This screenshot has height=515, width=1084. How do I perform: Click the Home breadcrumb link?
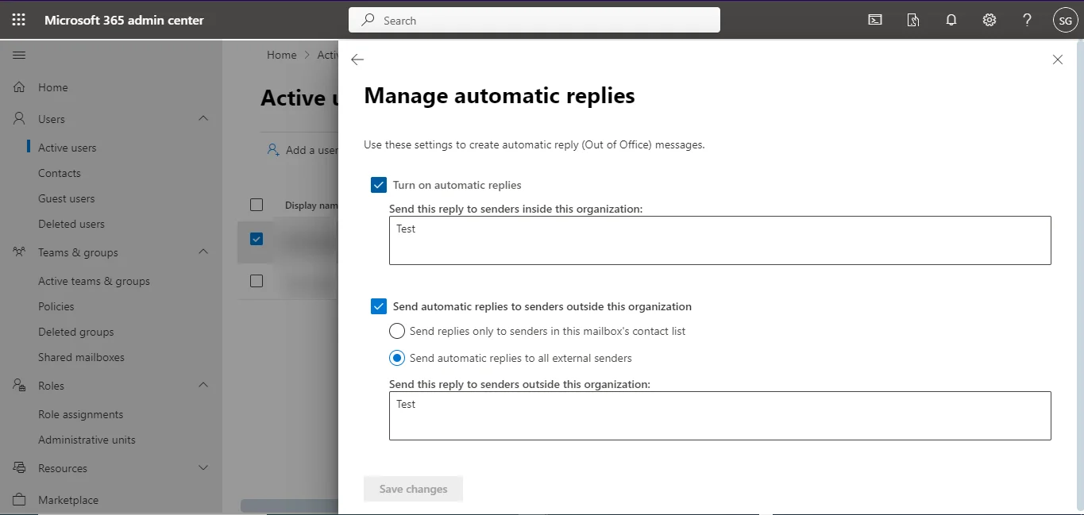point(282,55)
